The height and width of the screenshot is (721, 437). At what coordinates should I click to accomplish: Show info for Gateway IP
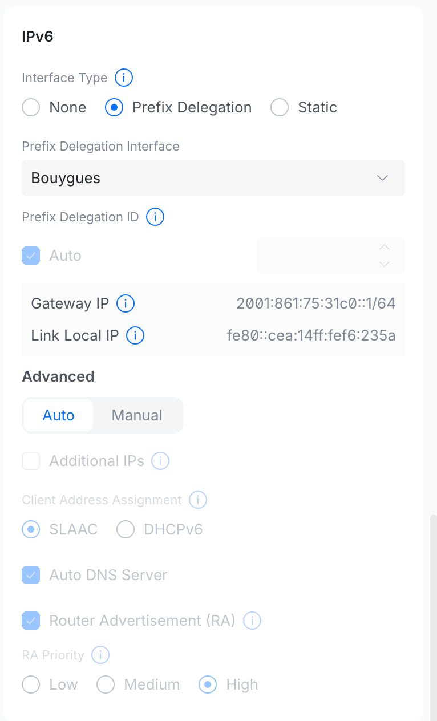pyautogui.click(x=126, y=303)
